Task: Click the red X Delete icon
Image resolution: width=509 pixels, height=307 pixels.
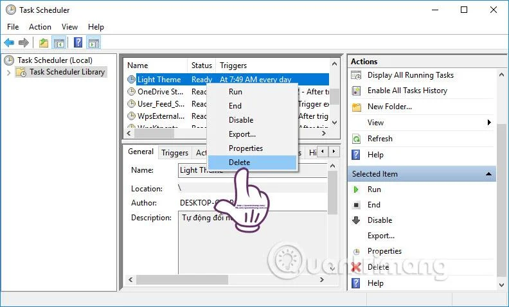Action: (356, 267)
